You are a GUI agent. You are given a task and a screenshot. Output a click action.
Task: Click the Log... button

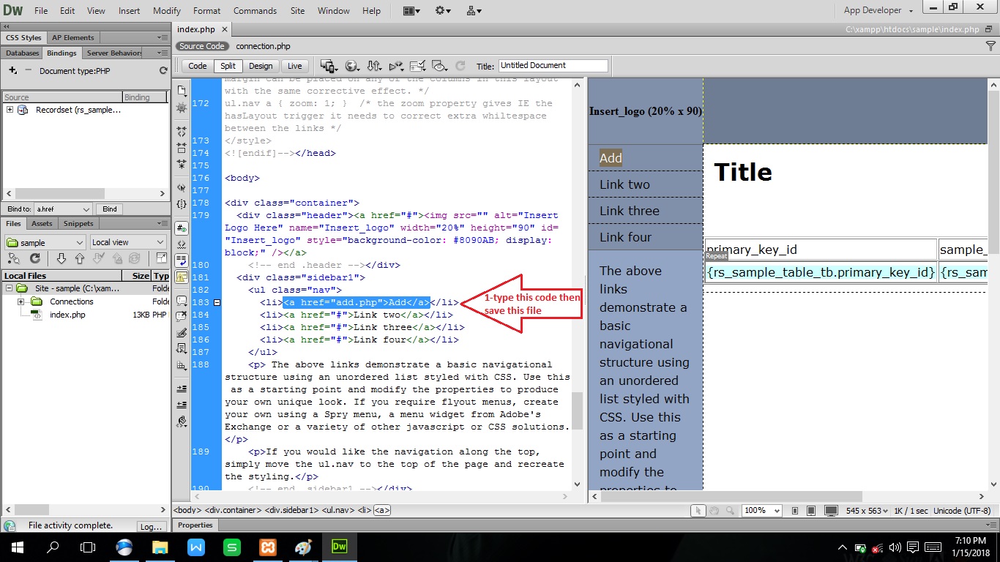tap(151, 526)
